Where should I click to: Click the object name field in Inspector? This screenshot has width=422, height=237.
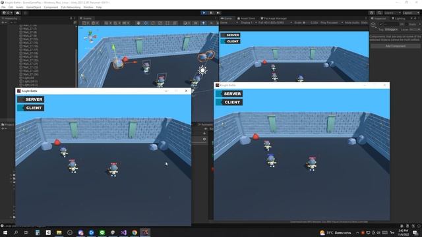[391, 24]
